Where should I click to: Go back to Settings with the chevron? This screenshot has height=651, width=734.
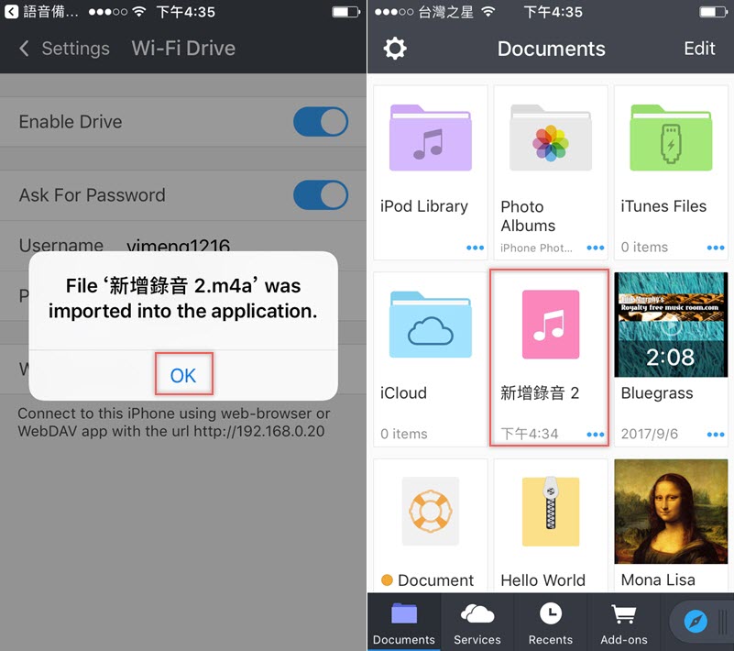(x=24, y=49)
